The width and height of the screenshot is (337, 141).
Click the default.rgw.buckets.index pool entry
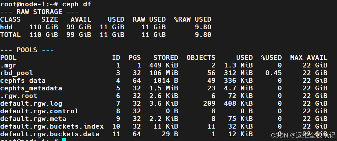[52, 127]
